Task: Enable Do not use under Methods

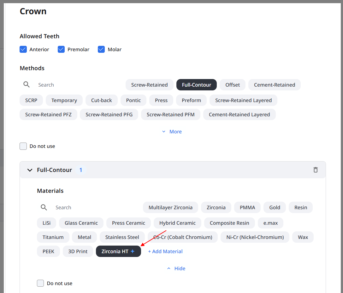Action: [x=23, y=146]
